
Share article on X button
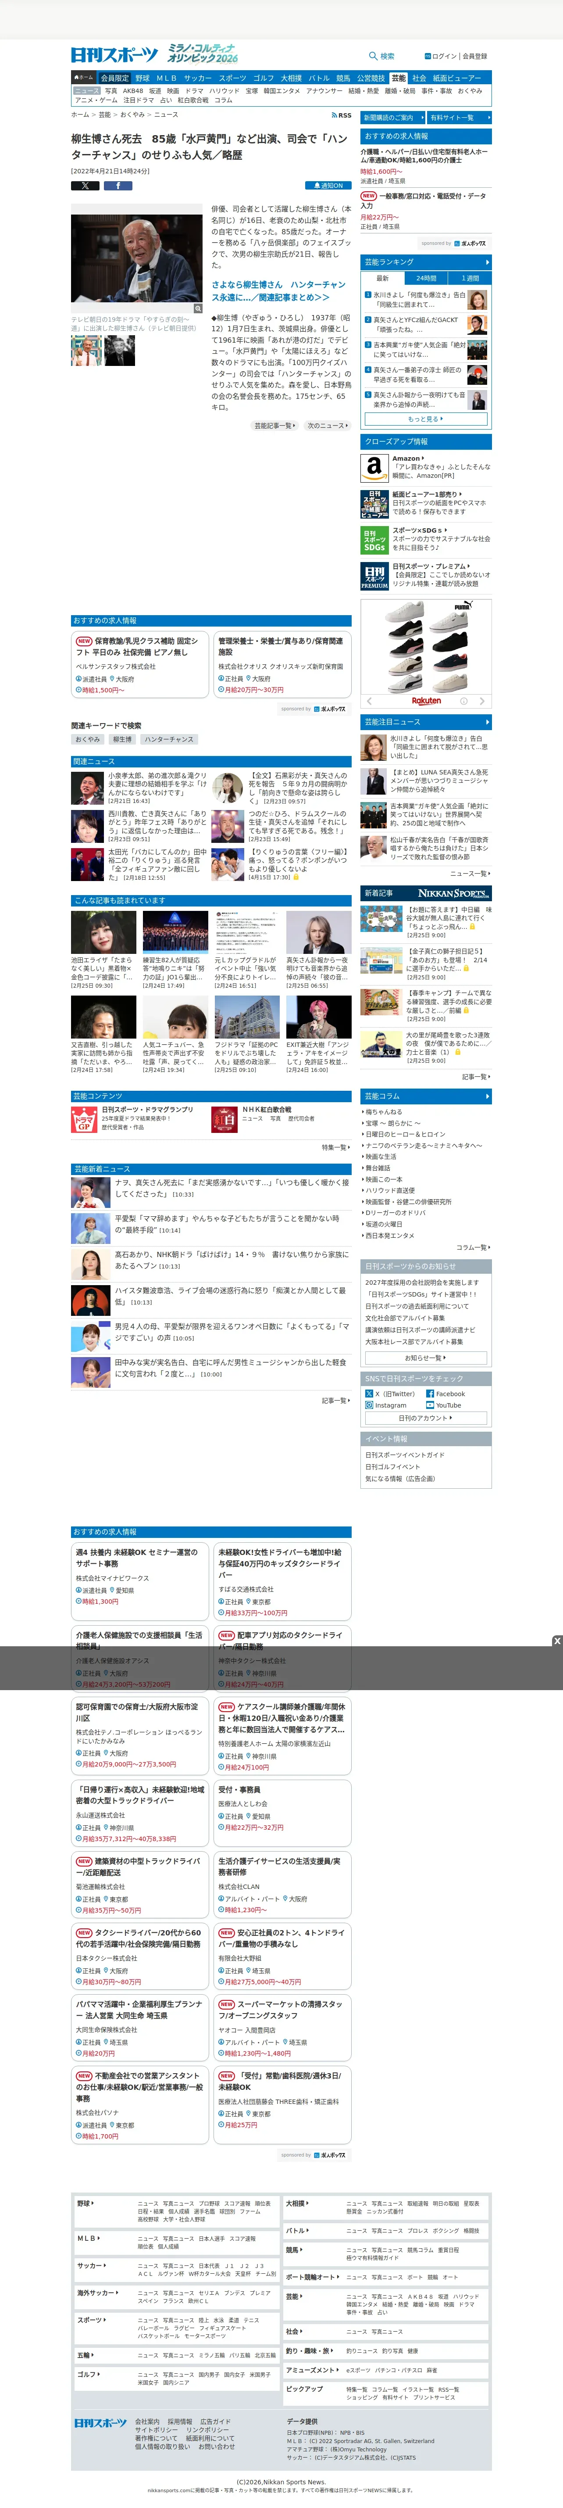pos(86,185)
